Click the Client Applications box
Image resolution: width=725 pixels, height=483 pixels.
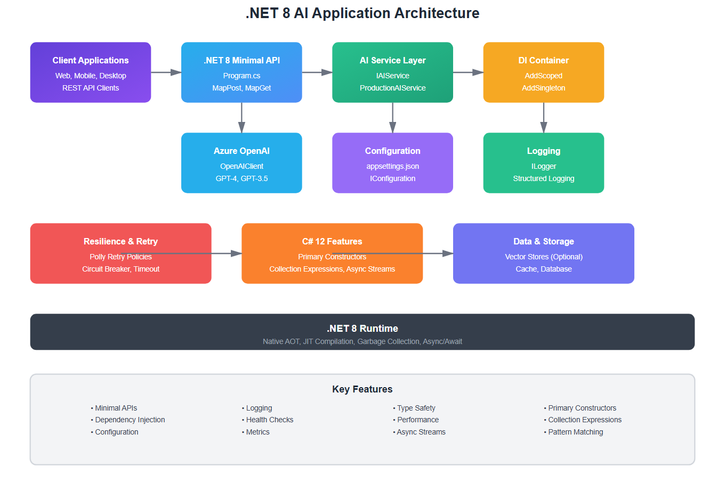tap(91, 72)
